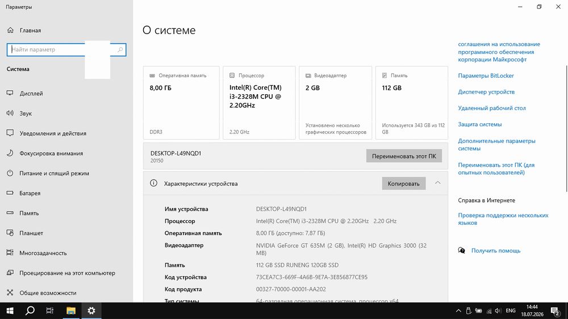Click the Код продукта value 00327-70000-00001-AA202
568x319 pixels.
pyautogui.click(x=291, y=289)
